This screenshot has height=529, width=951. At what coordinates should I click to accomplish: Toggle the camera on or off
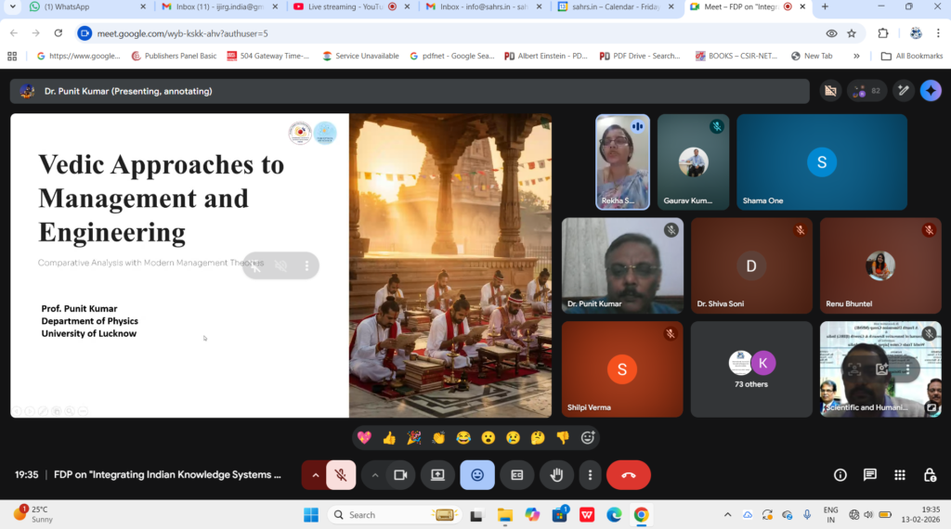click(400, 475)
